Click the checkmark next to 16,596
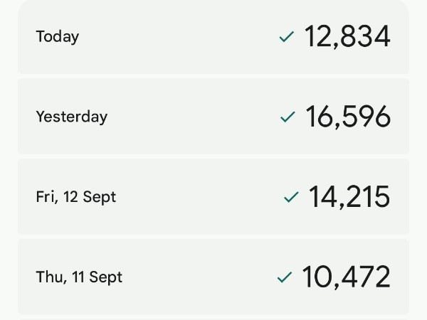The width and height of the screenshot is (427, 320). click(288, 117)
